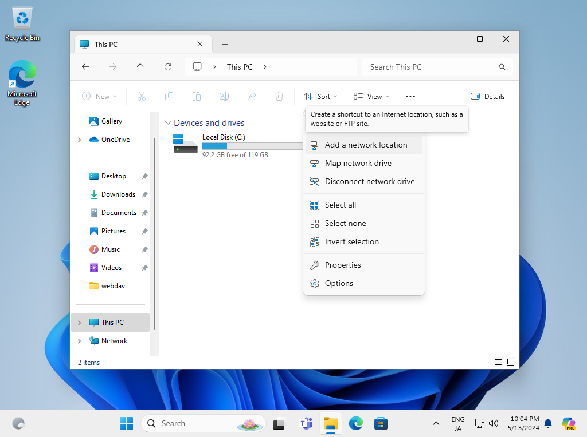Choose Select none menu item

[x=364, y=223]
